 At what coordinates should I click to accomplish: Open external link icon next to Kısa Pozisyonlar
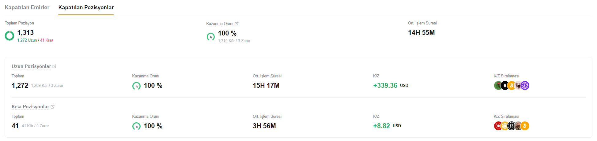point(52,107)
